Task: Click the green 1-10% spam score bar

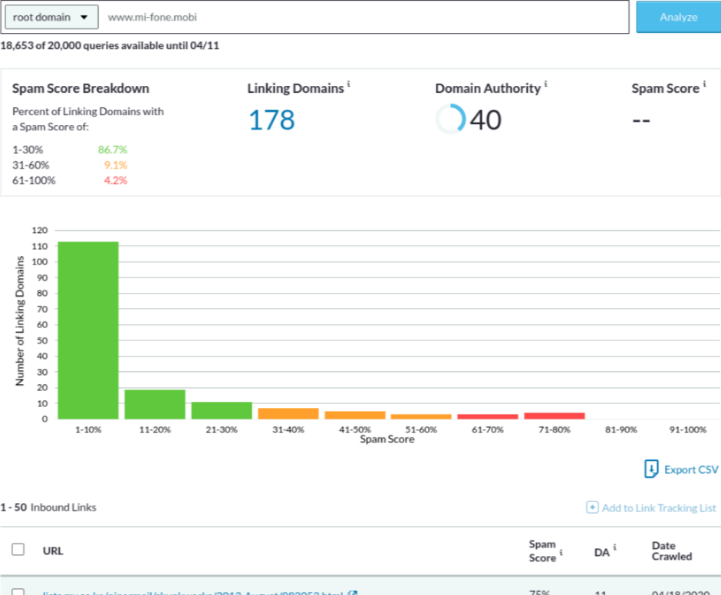Action: pyautogui.click(x=88, y=330)
